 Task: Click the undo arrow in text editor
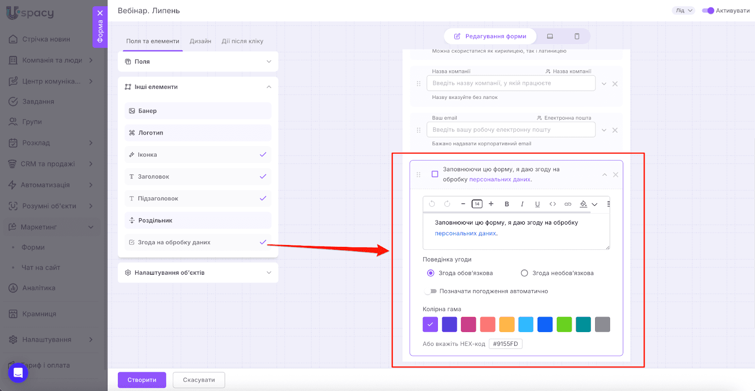(432, 204)
